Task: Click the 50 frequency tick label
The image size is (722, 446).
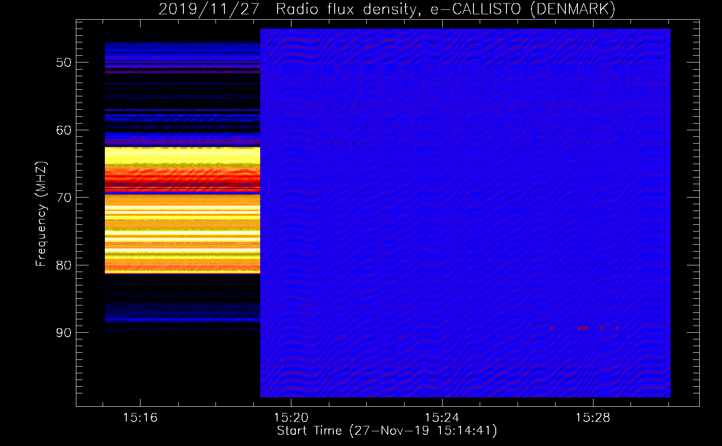Action: (64, 62)
